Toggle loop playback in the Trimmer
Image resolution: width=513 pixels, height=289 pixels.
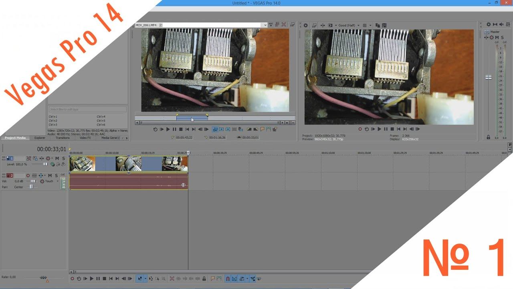155,129
